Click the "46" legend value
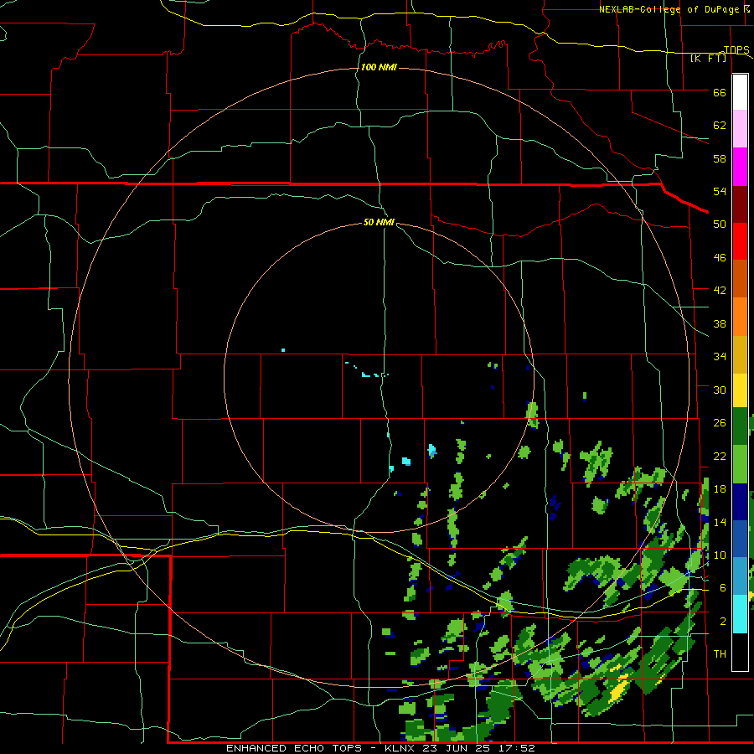 pyautogui.click(x=720, y=258)
